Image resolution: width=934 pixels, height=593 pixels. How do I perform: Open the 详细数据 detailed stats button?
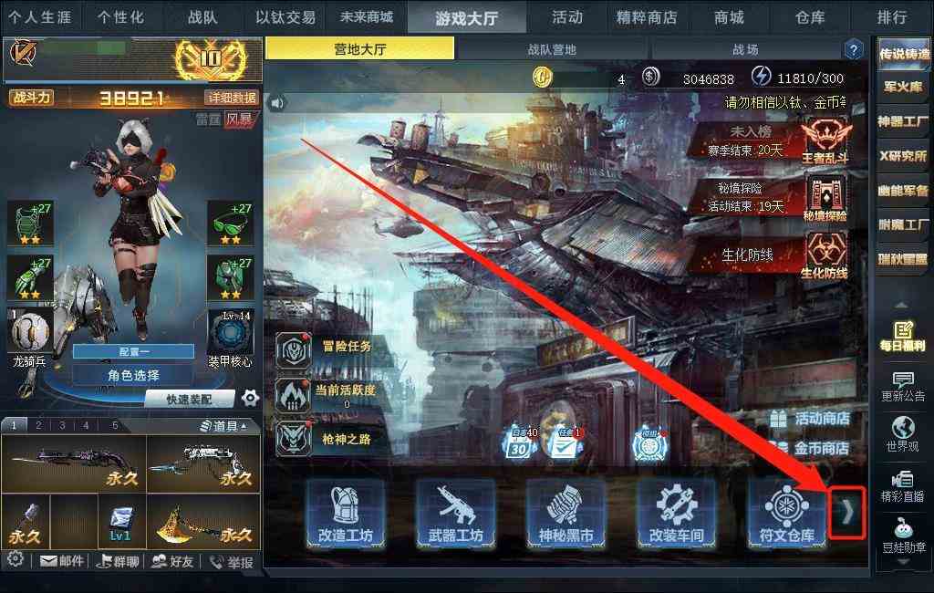click(x=232, y=98)
